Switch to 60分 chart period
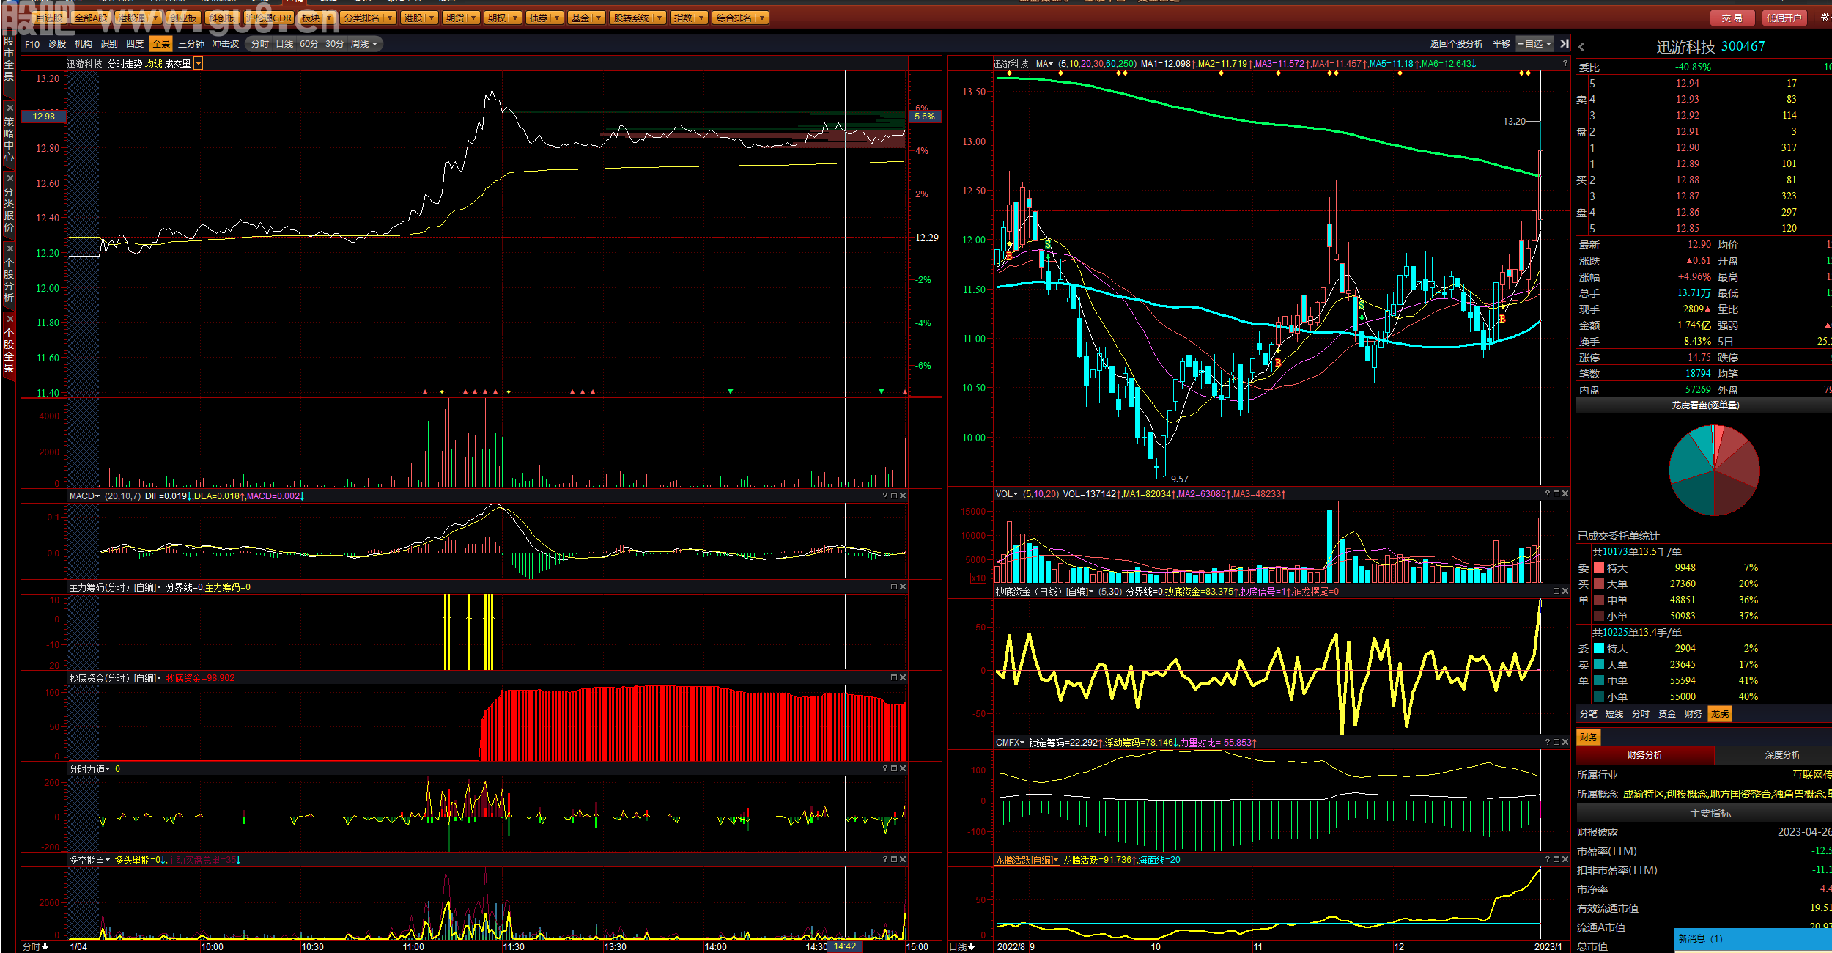Viewport: 1832px width, 953px height. coord(309,44)
